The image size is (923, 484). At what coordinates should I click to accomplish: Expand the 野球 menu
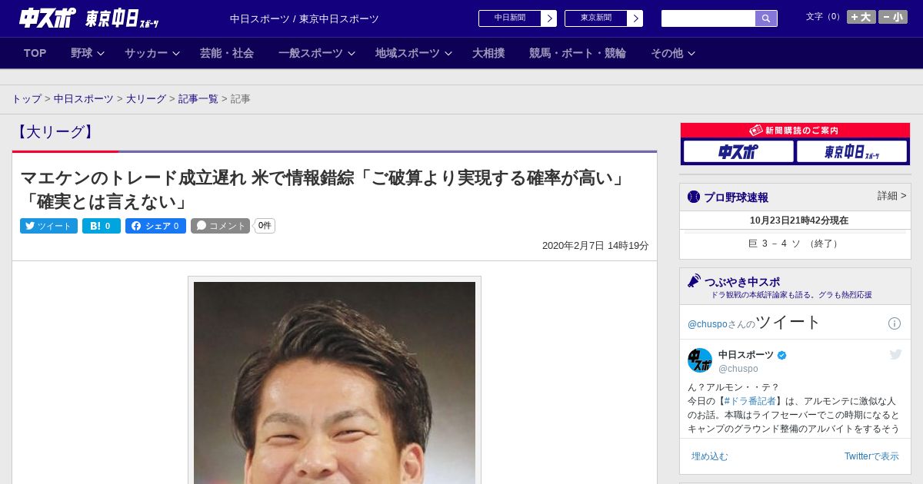(87, 53)
